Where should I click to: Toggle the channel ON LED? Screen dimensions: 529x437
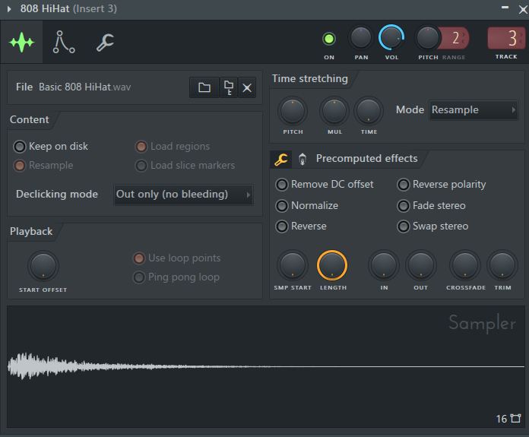(x=328, y=39)
